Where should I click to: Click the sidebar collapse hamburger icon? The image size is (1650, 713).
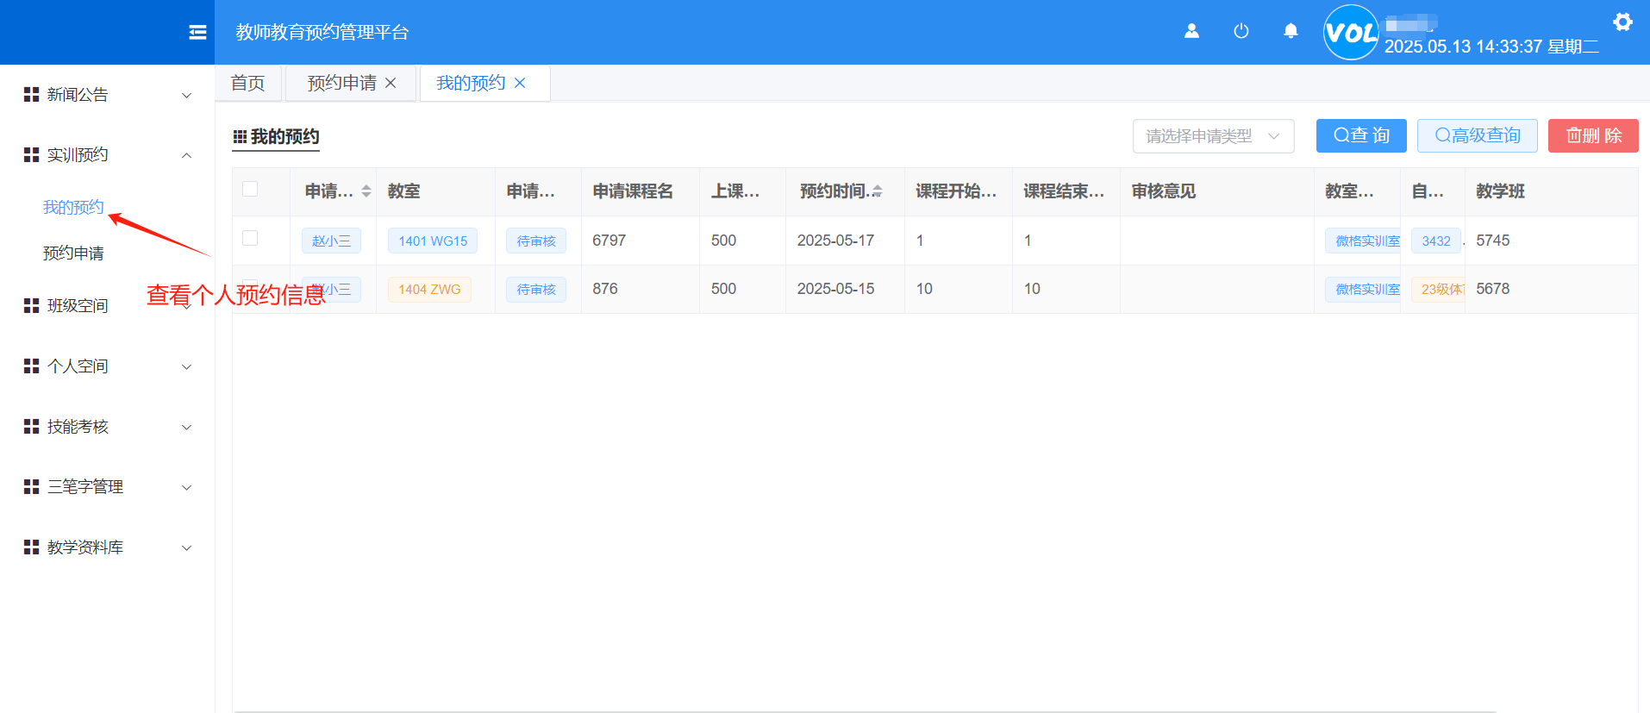click(x=197, y=33)
